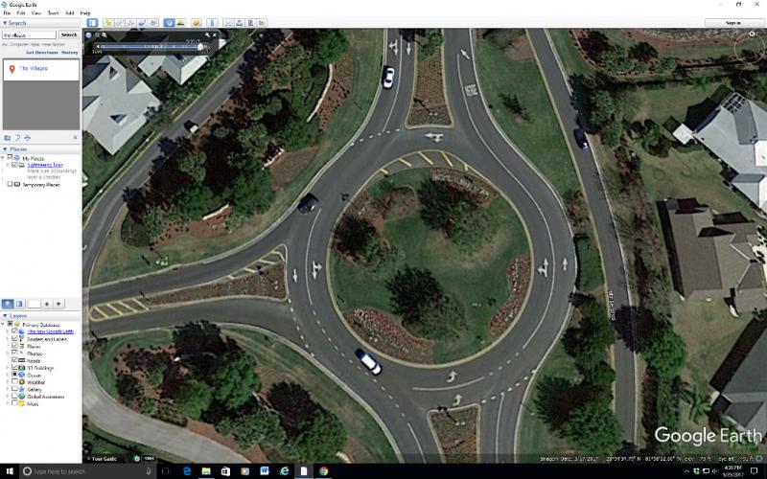Open the Tools menu
The image size is (767, 479).
(53, 12)
